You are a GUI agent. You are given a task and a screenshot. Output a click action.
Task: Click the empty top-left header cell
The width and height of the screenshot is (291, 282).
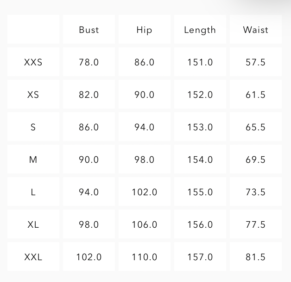click(33, 30)
